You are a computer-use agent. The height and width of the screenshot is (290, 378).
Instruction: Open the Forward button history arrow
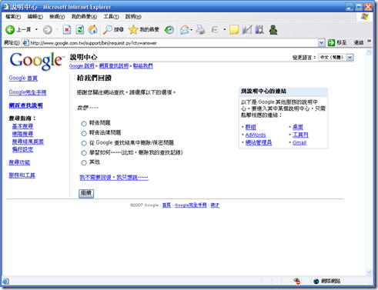coord(57,30)
